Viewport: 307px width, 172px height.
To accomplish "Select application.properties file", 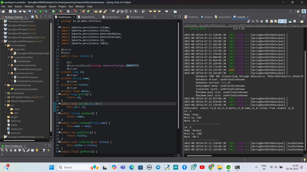I will [x=24, y=89].
